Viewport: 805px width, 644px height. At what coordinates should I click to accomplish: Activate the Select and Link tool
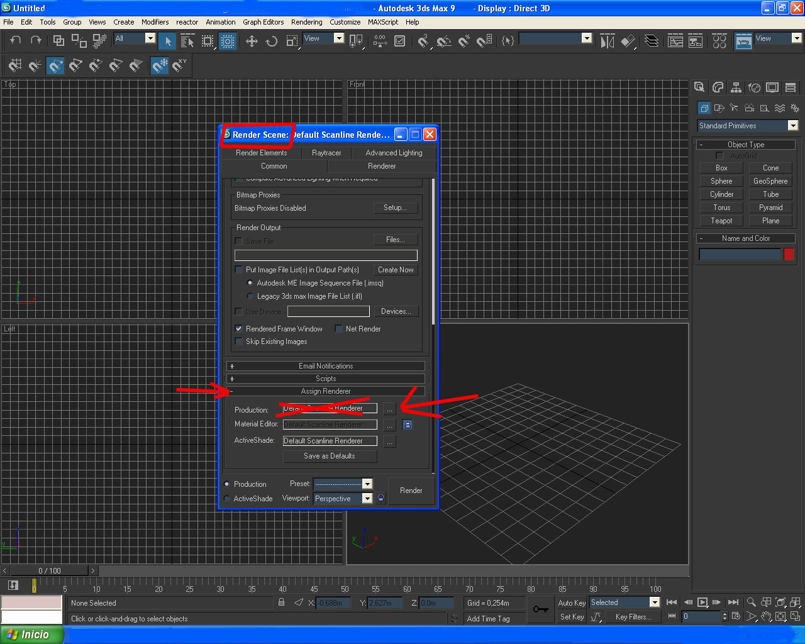(58, 41)
